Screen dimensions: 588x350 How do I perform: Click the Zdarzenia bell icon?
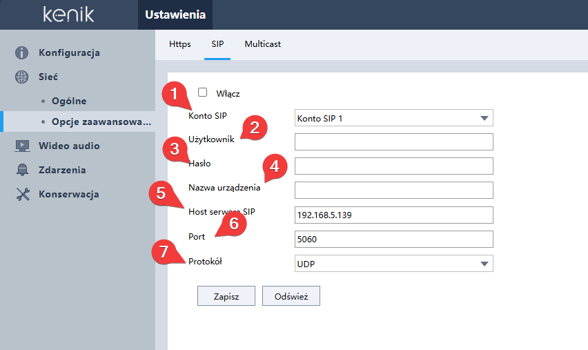[22, 170]
